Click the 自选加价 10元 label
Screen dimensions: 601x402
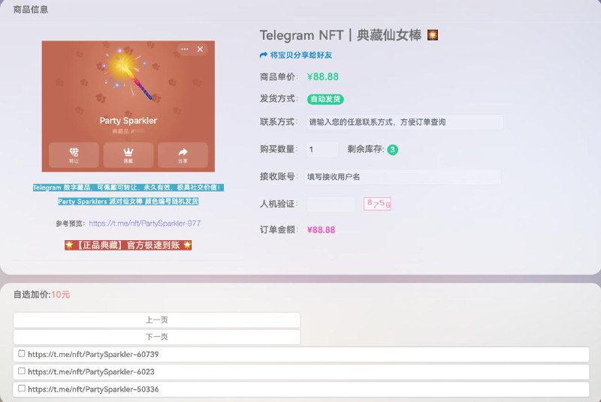click(42, 295)
